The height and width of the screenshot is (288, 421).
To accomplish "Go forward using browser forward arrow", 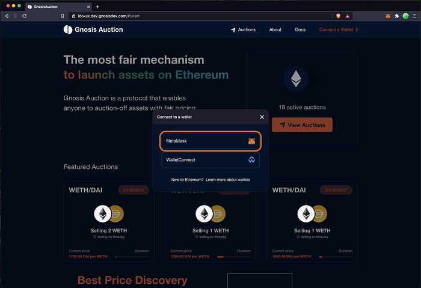I will tap(15, 16).
